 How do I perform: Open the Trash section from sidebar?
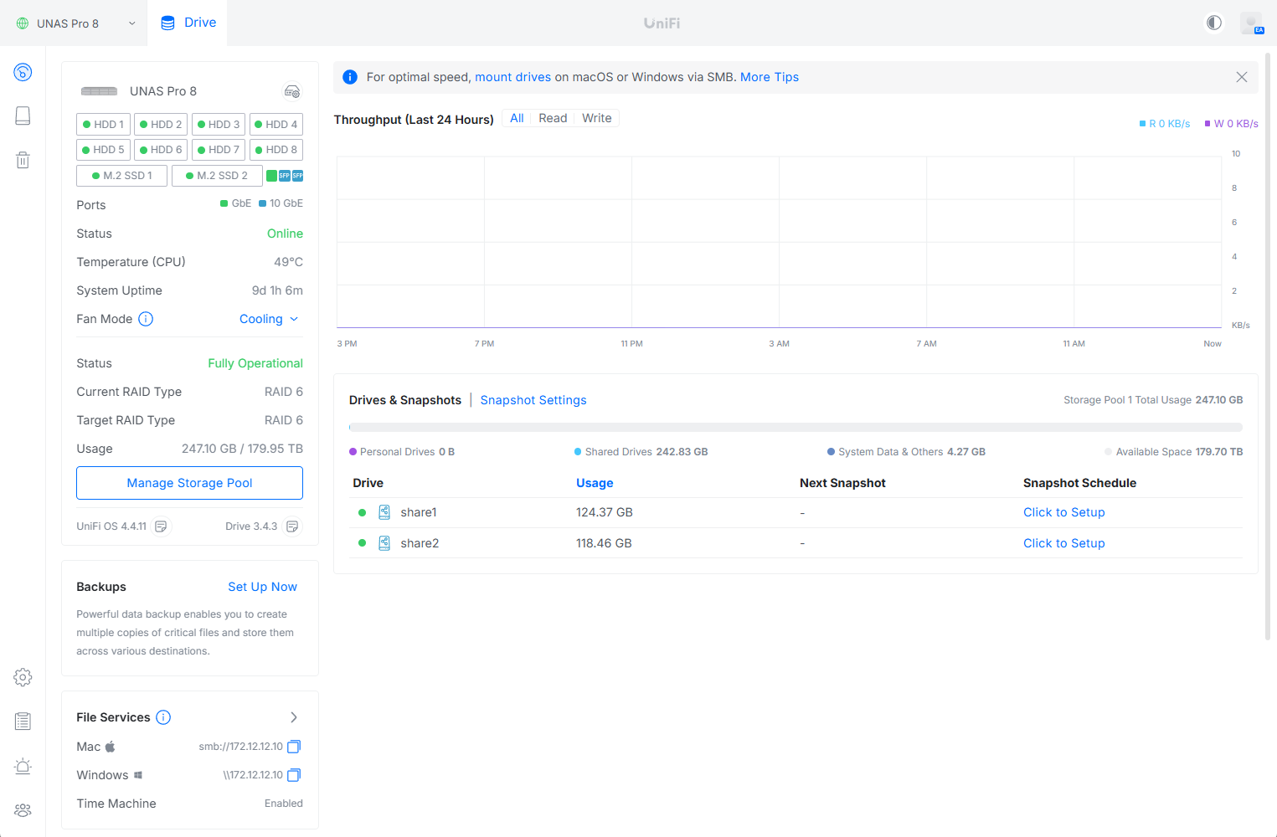pos(23,159)
